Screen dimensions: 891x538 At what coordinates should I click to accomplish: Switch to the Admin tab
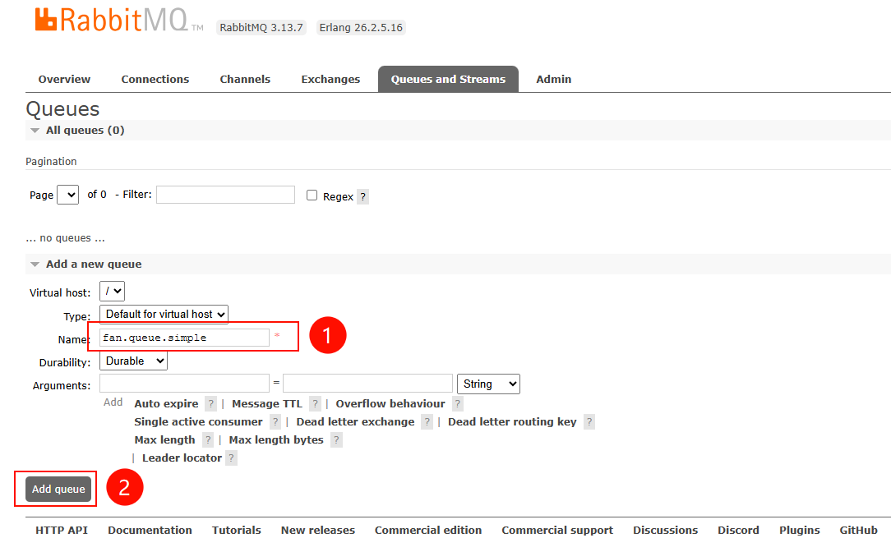[553, 80]
